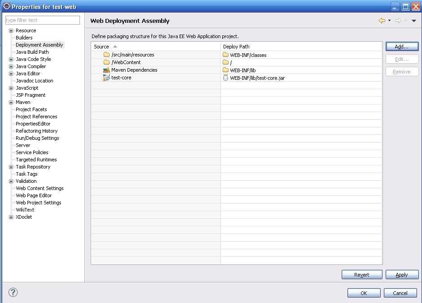Click the filter text input field
This screenshot has height=303, width=422.
pyautogui.click(x=42, y=20)
